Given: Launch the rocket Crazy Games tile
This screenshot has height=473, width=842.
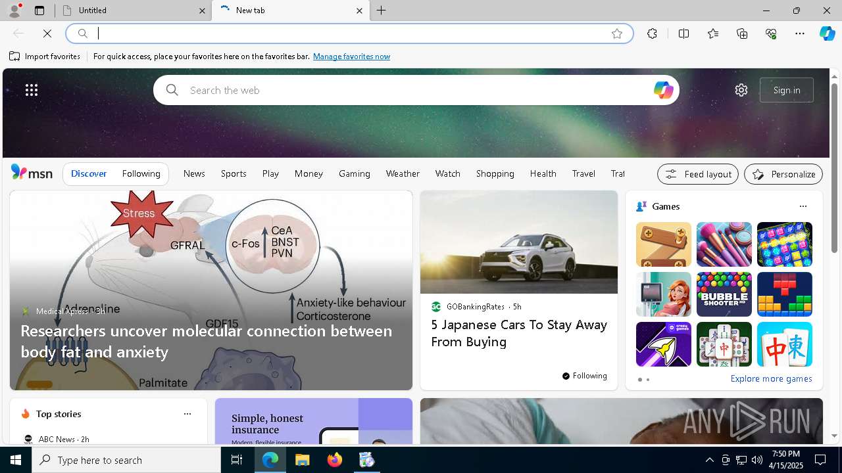Looking at the screenshot, I should click(664, 344).
